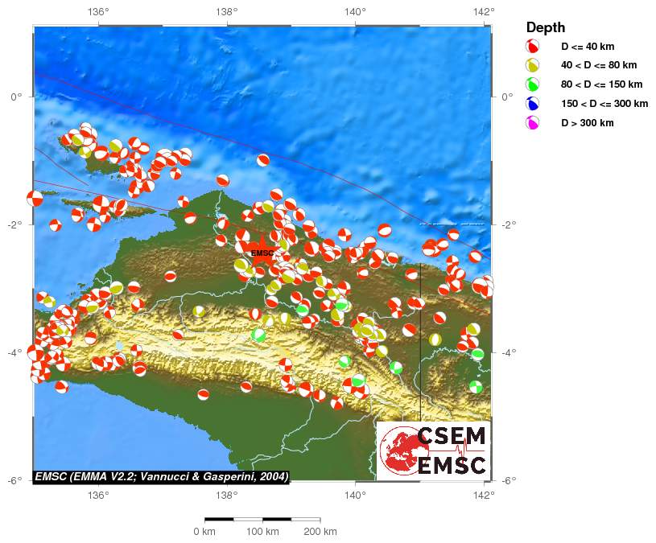Click the isolated offshore beachball near 1°S
Image resolution: width=656 pixels, height=543 pixels.
(x=263, y=160)
